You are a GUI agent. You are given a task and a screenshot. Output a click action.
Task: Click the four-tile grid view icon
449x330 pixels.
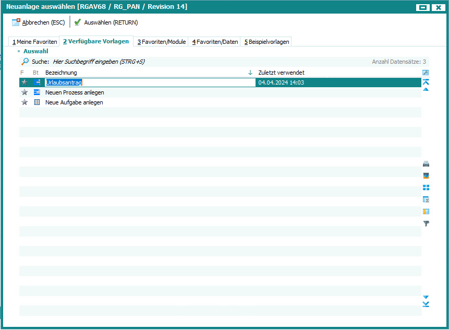pyautogui.click(x=426, y=187)
